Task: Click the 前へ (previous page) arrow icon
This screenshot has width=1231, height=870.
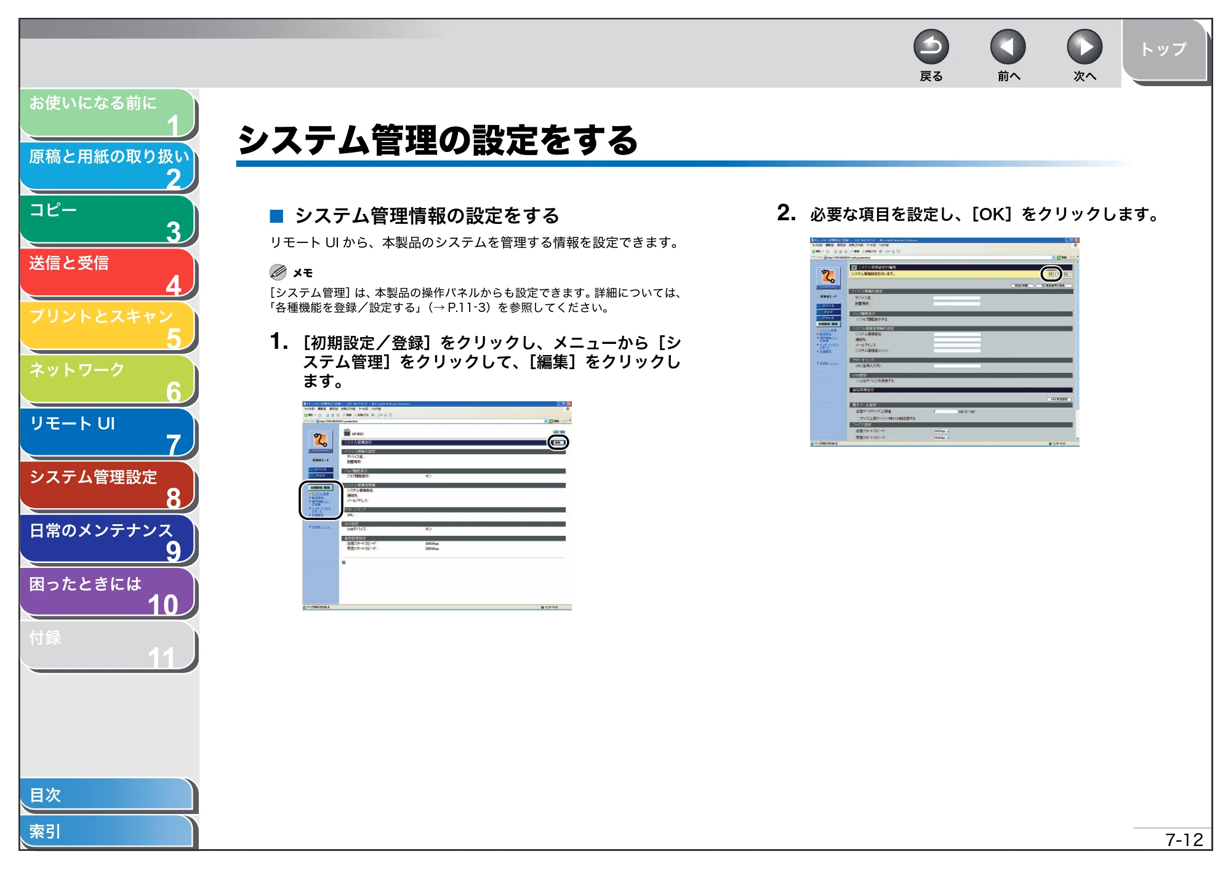Action: coord(1008,47)
